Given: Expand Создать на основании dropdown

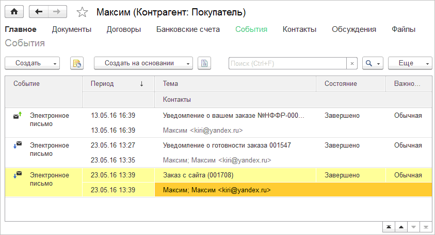Looking at the screenshot, I should (x=143, y=63).
